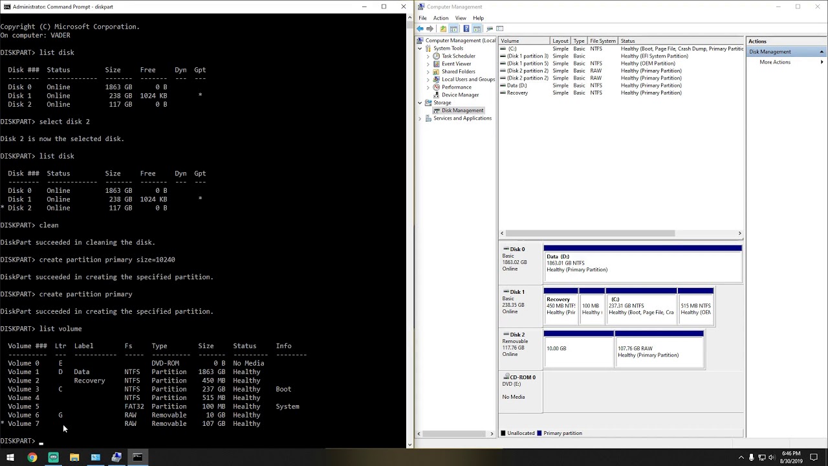The image size is (828, 466).
Task: Select the Performance monitor icon
Action: (437, 87)
